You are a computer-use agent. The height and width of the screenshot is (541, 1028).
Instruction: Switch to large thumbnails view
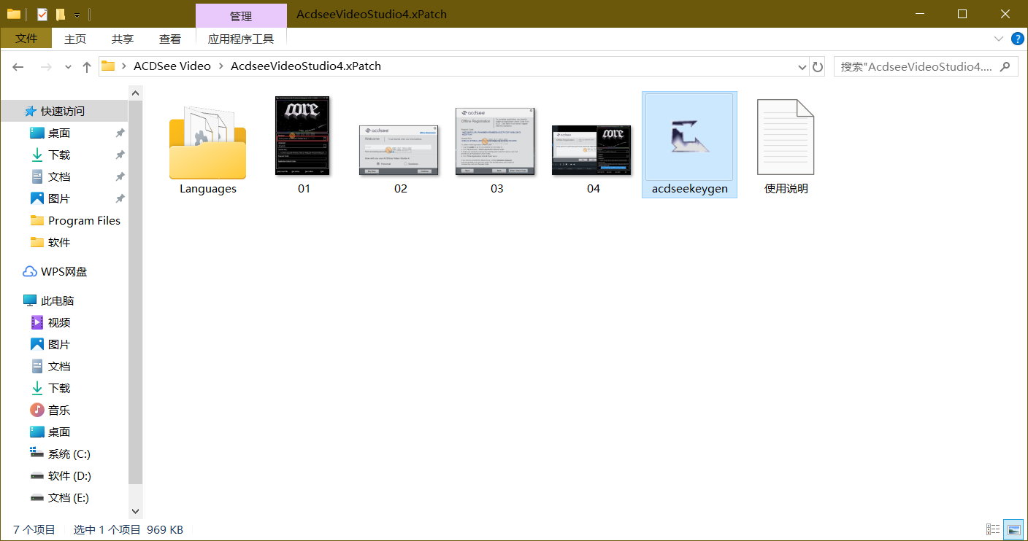point(1013,529)
